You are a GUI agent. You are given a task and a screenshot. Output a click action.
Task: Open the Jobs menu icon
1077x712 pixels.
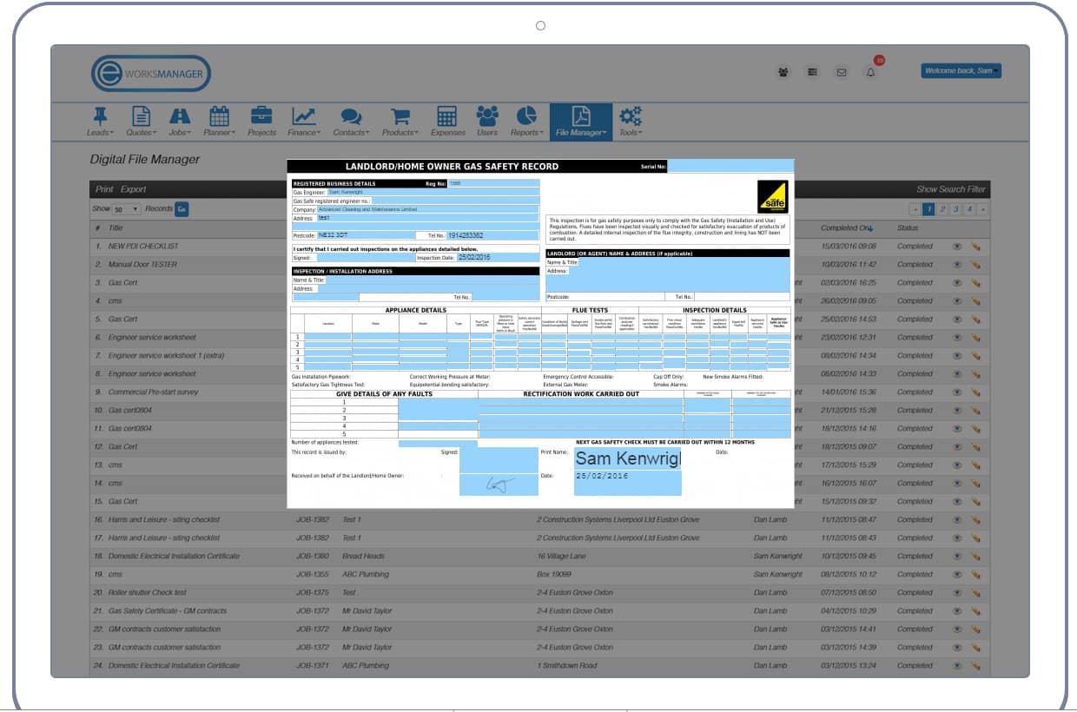click(x=180, y=115)
